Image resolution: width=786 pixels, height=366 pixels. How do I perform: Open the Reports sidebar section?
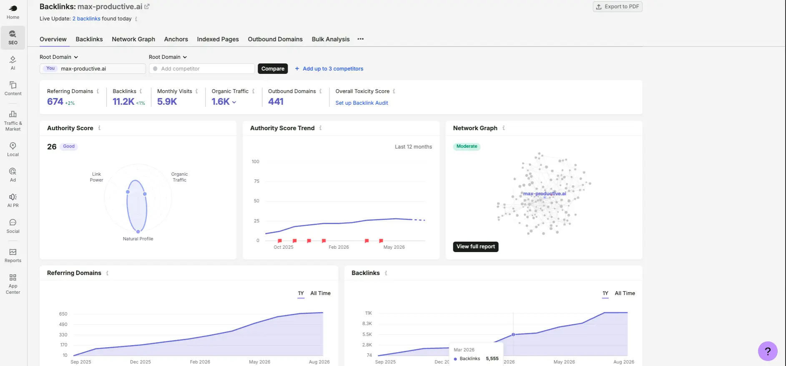(13, 255)
